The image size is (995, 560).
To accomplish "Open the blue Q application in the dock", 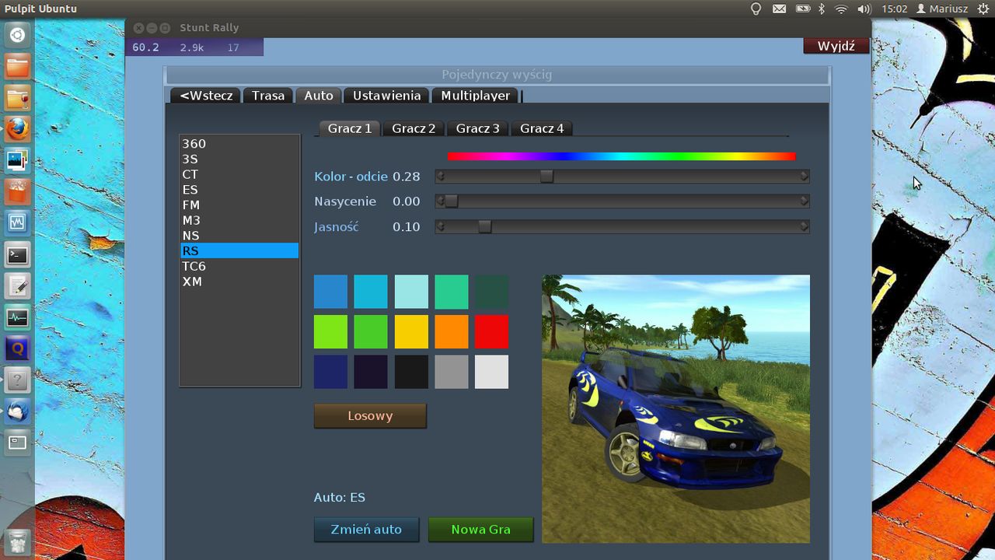I will (x=18, y=348).
